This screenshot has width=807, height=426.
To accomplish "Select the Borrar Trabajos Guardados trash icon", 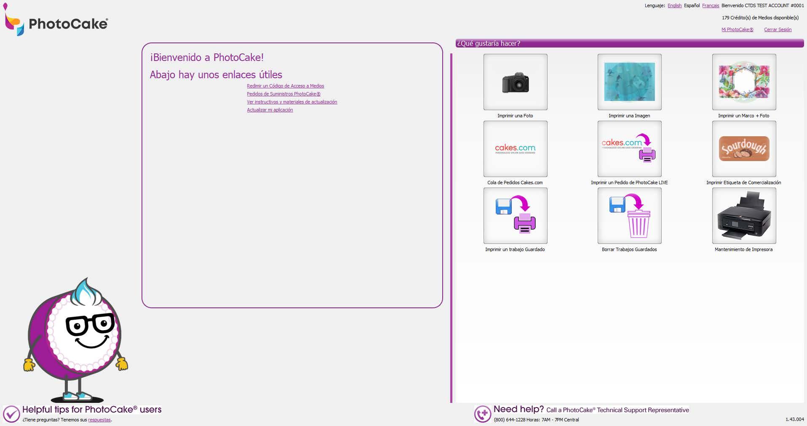I will coord(629,216).
